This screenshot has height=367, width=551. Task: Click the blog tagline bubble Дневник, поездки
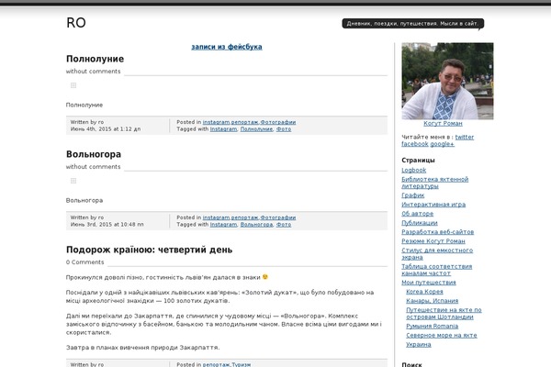413,24
